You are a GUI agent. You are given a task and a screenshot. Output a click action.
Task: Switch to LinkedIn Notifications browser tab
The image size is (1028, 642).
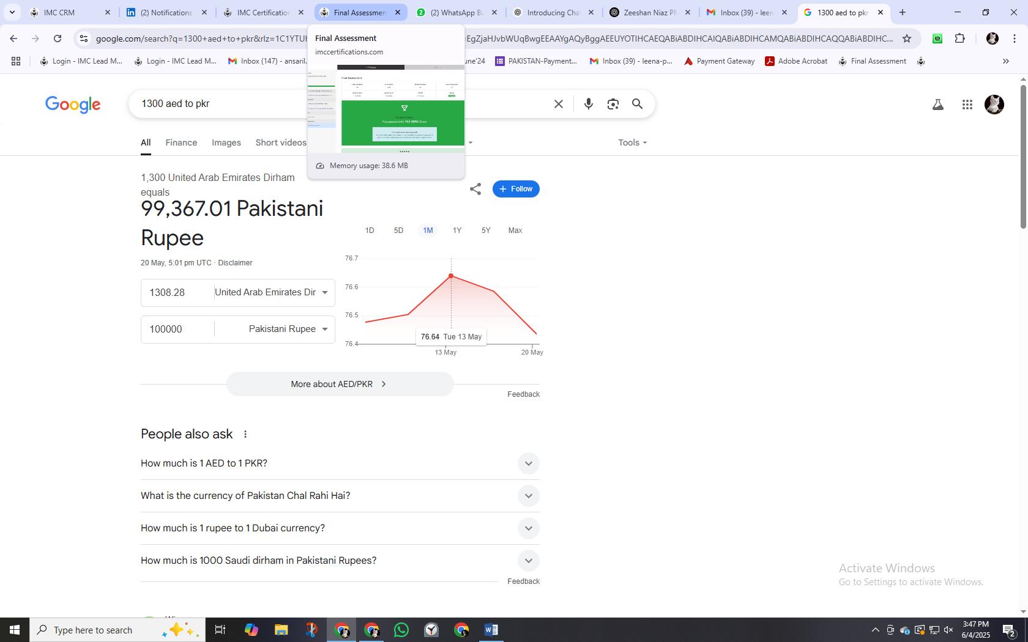tap(166, 12)
